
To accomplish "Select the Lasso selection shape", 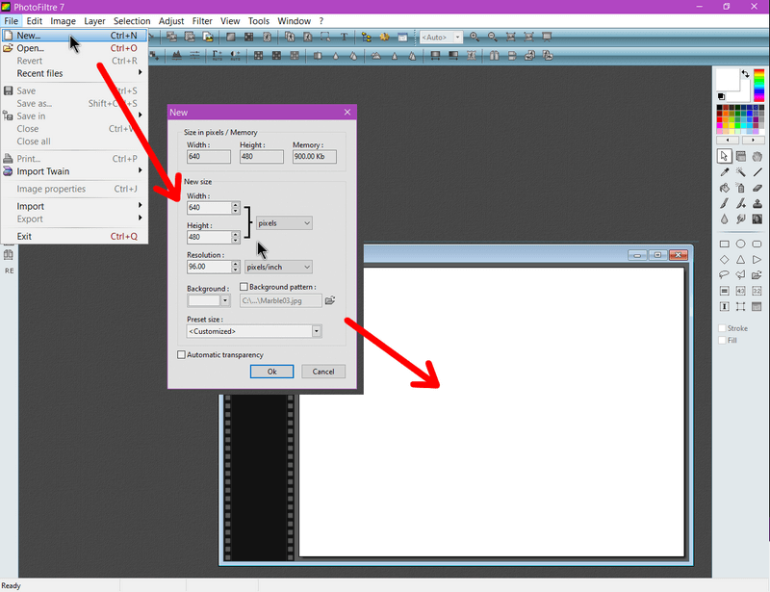I will pos(724,275).
